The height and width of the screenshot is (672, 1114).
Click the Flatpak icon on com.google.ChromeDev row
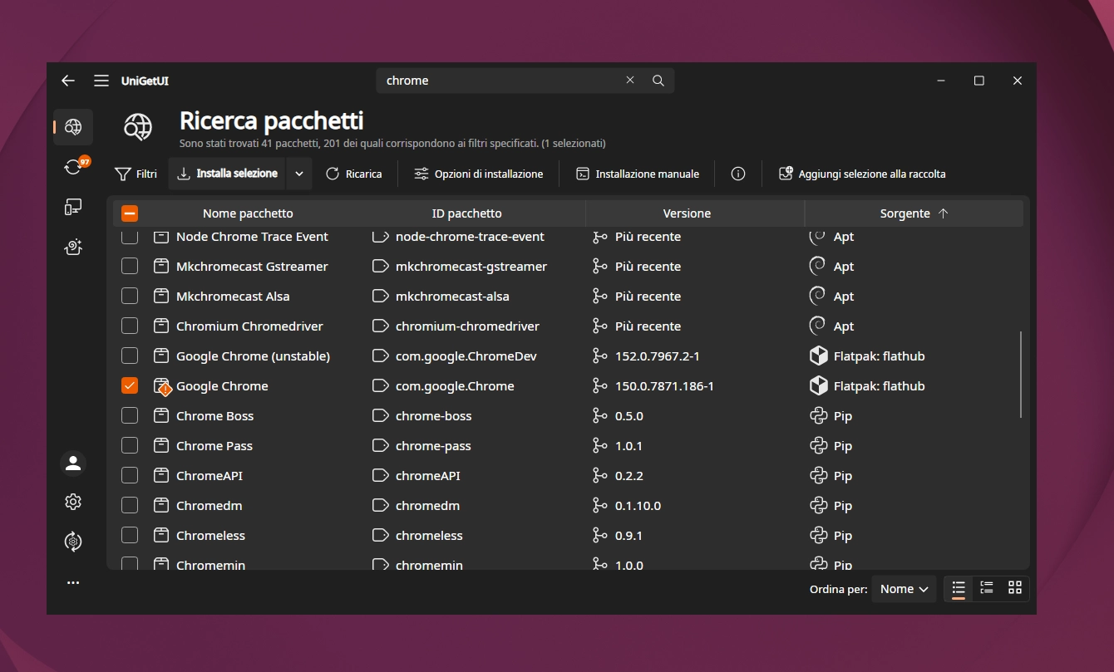(x=819, y=356)
